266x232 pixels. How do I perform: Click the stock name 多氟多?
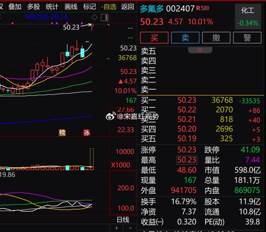point(152,9)
